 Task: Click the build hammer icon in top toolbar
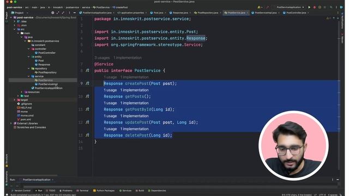pos(267,7)
